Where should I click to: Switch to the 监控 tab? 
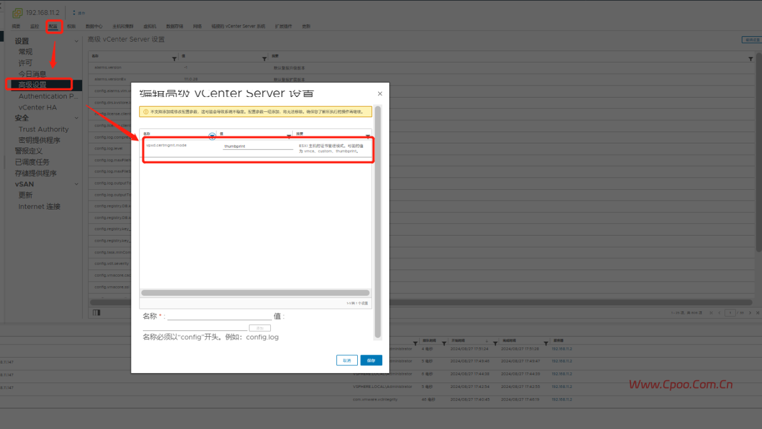[35, 26]
